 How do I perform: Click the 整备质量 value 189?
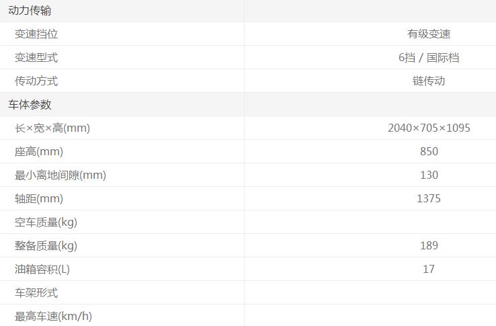coord(429,246)
